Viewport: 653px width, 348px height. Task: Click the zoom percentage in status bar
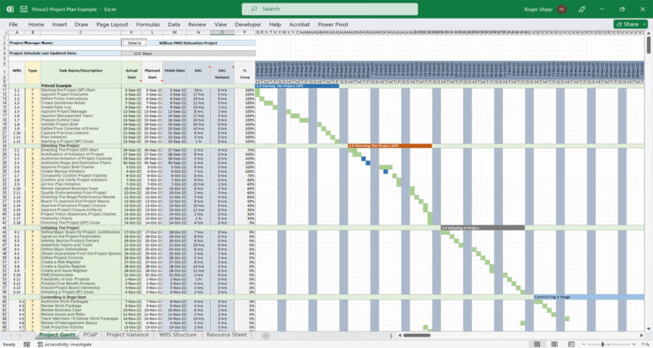[644, 344]
